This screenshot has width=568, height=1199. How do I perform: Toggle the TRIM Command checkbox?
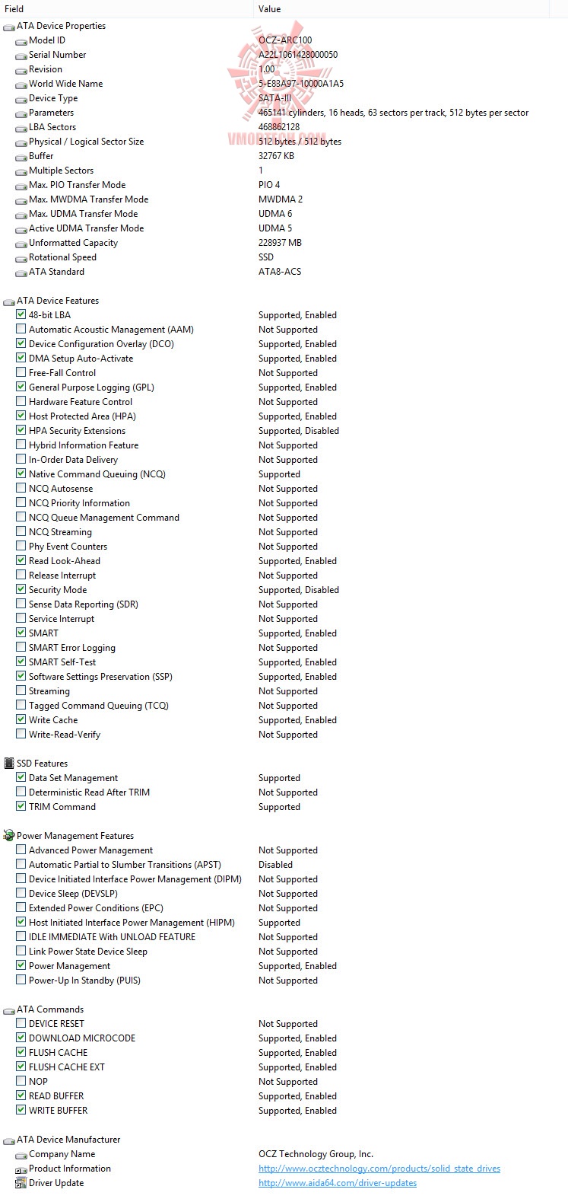click(x=21, y=806)
